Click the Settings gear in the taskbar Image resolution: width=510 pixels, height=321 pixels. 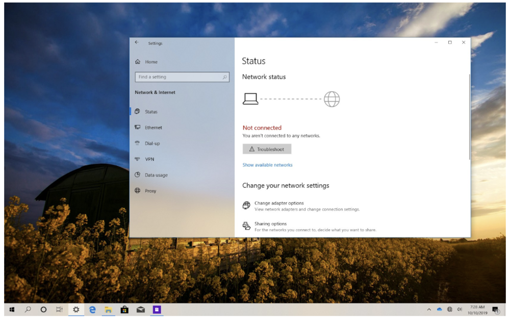click(76, 310)
